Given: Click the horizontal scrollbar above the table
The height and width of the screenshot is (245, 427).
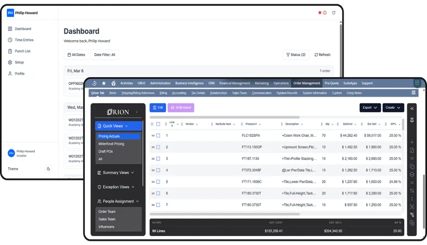Looking at the screenshot, I should (x=224, y=117).
